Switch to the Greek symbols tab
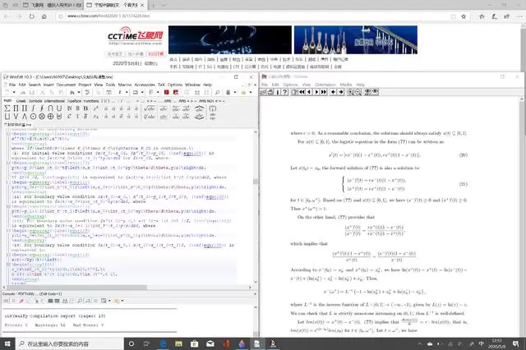 click(21, 101)
